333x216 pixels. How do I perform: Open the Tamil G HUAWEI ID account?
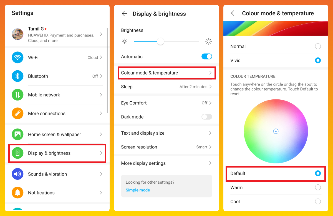57,34
